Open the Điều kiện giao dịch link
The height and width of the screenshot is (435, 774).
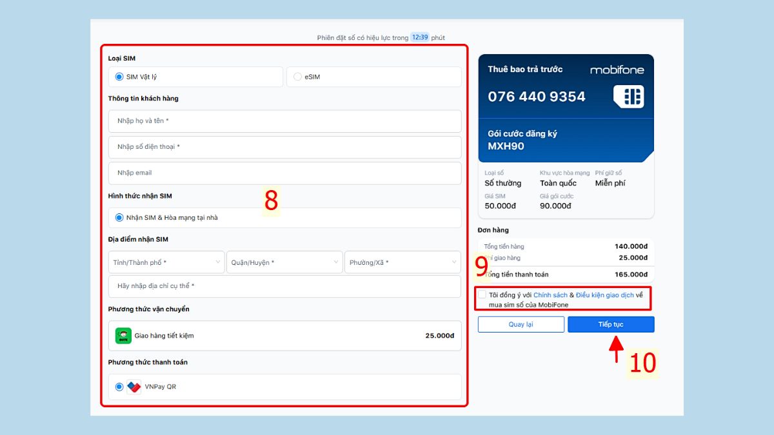click(605, 295)
